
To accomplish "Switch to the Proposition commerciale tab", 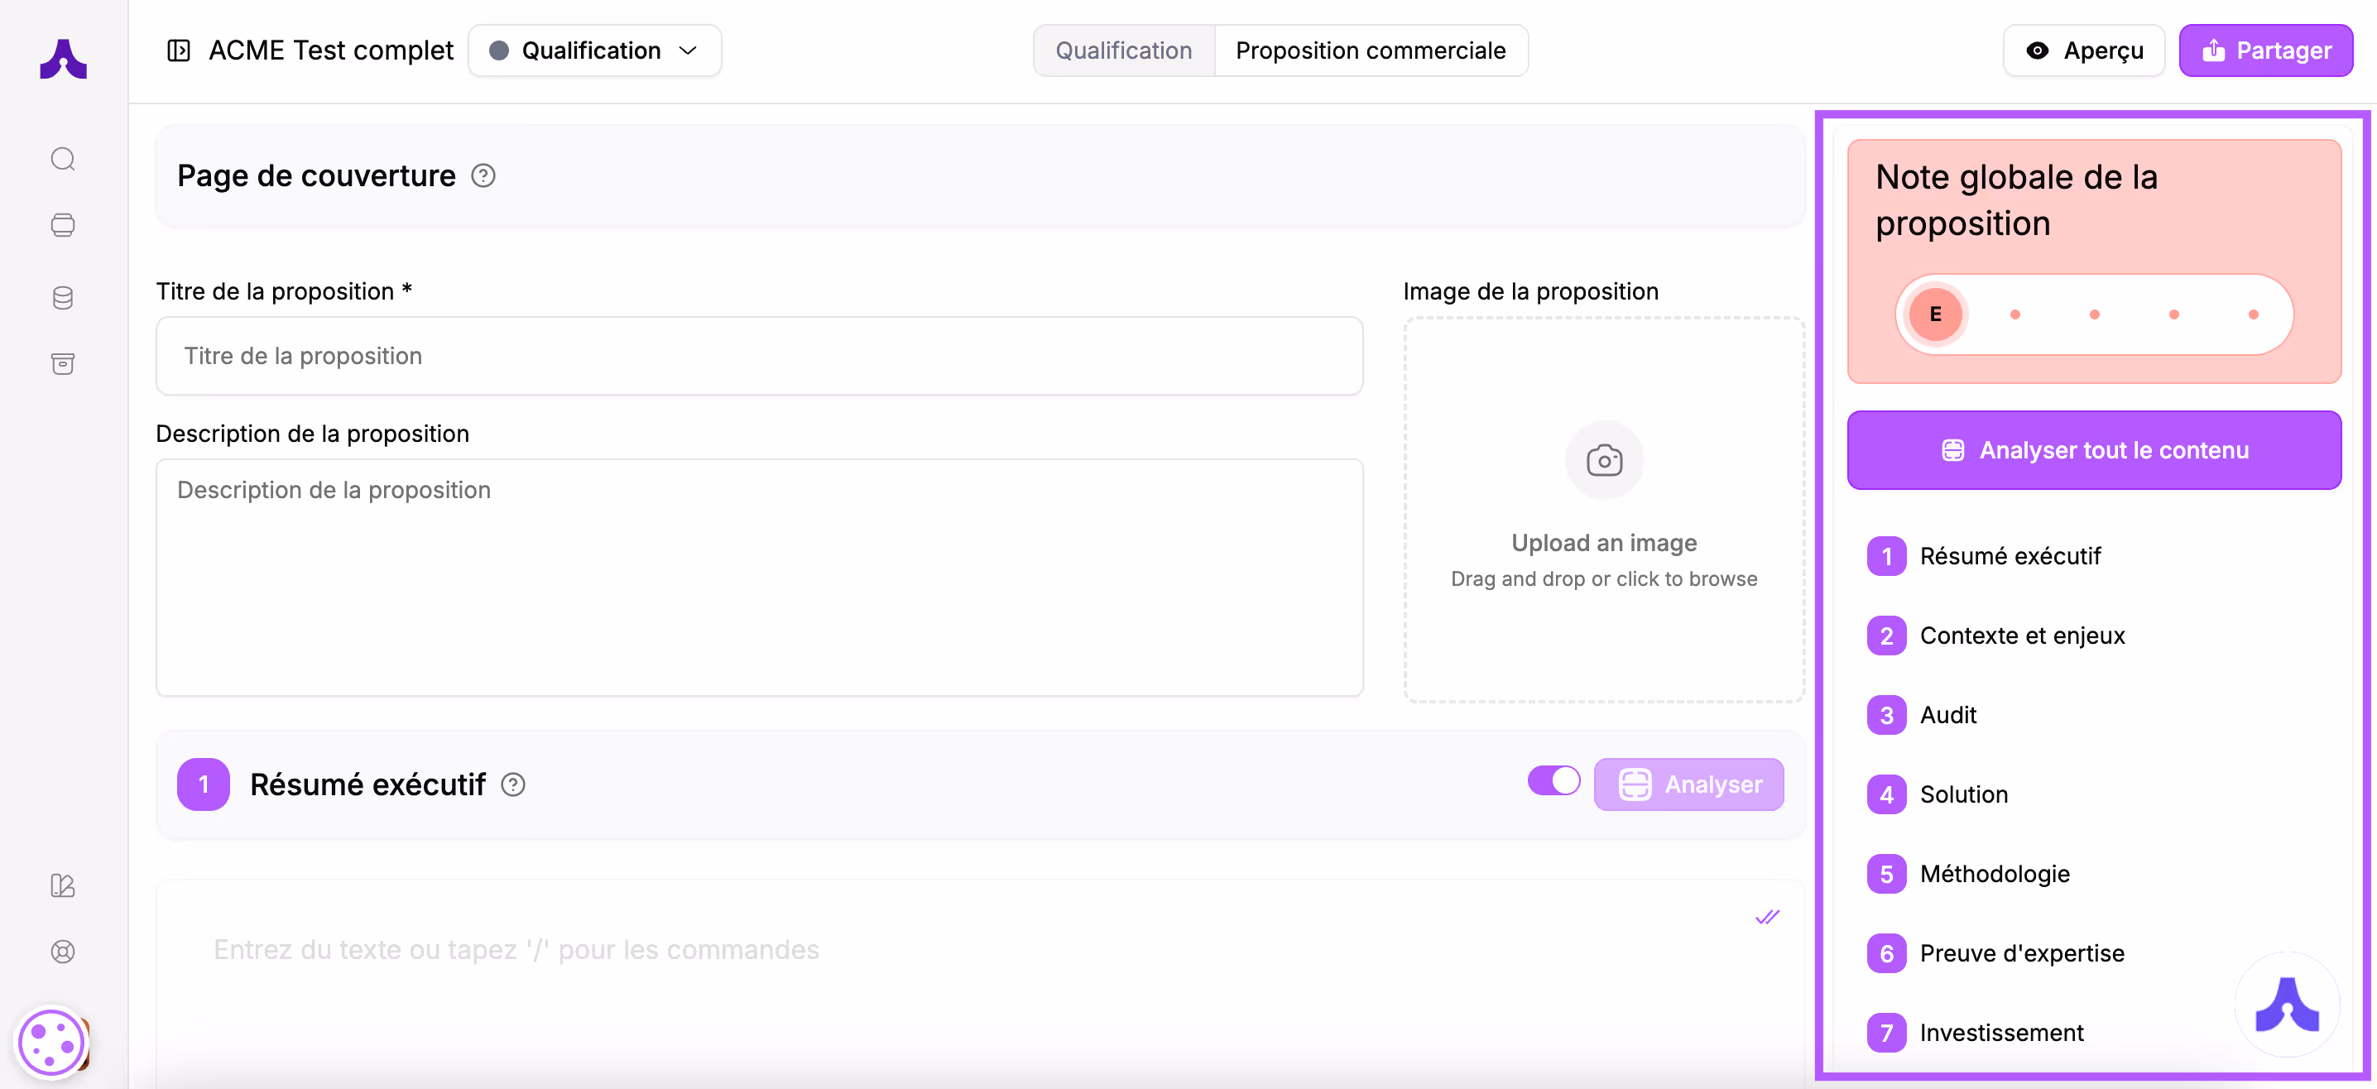I will click(1371, 50).
